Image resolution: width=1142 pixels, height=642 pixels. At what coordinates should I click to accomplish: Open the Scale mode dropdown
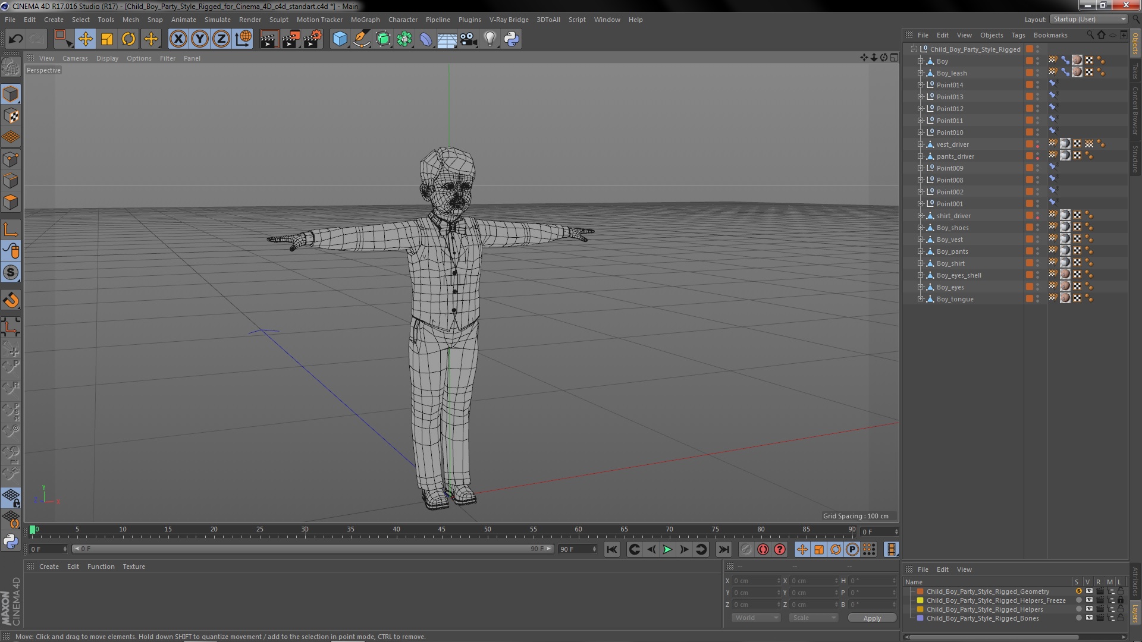(814, 618)
